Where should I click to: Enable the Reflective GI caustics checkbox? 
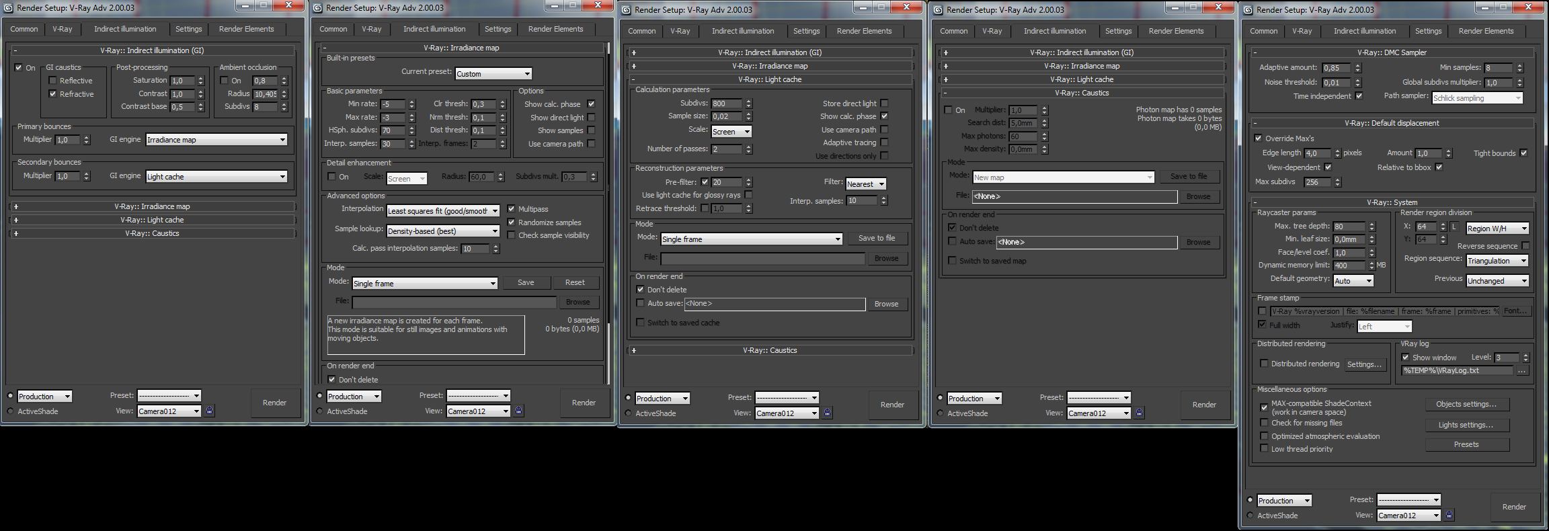pos(52,81)
